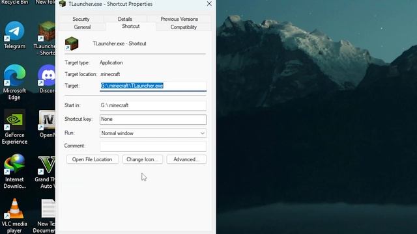Viewport: 417px width, 234px height.
Task: Open Internet Download Manager icon
Action: tap(14, 172)
